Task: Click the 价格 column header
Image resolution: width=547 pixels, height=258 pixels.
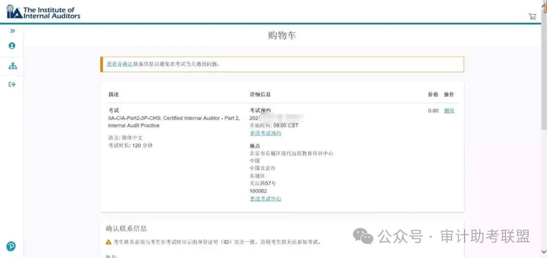Action: tap(433, 95)
